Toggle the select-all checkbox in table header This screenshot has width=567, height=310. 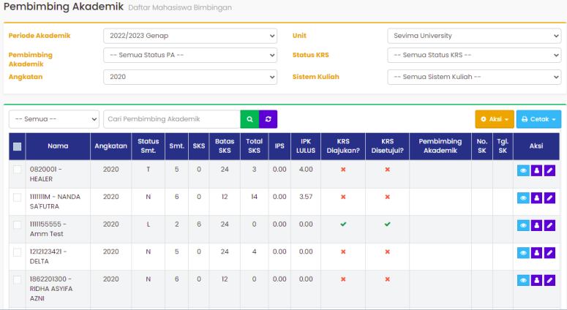point(17,146)
